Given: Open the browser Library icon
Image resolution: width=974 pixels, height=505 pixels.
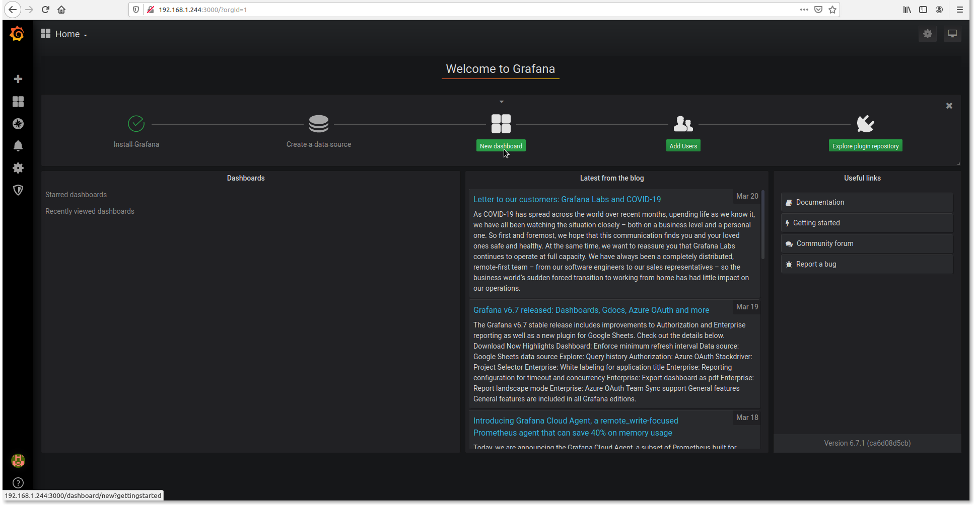Looking at the screenshot, I should point(907,10).
